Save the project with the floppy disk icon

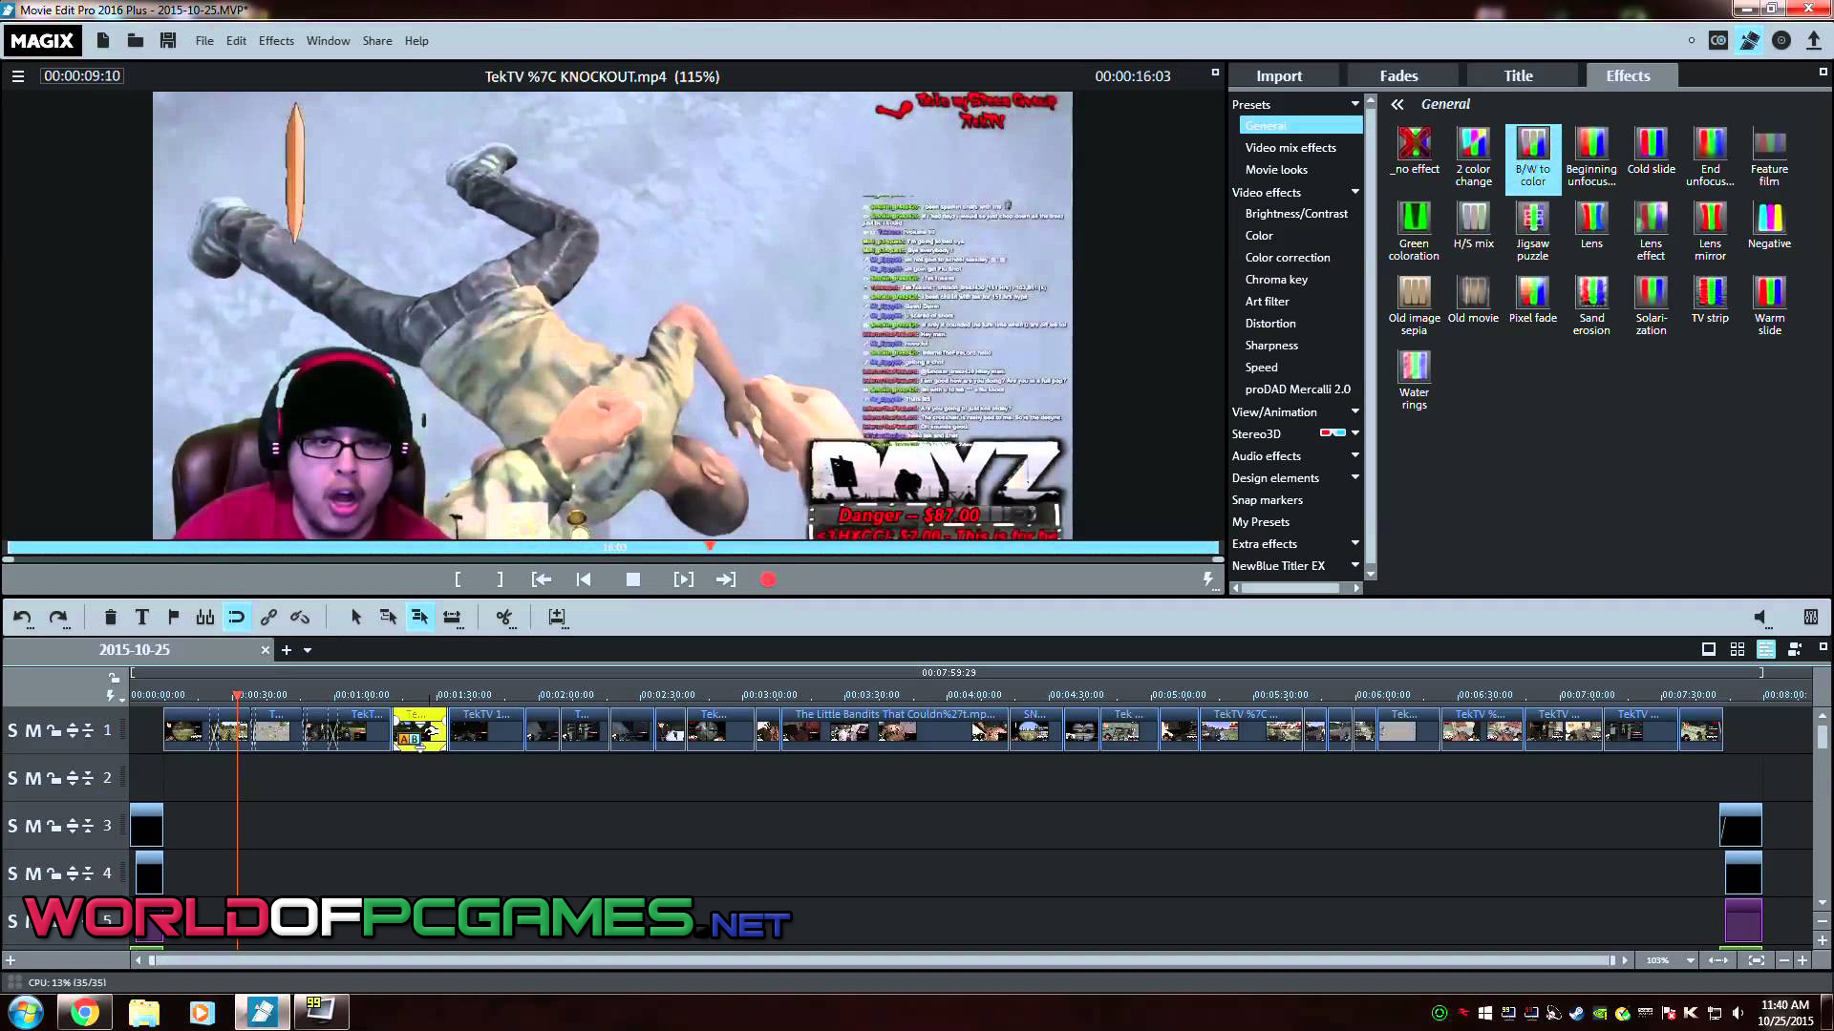click(x=168, y=40)
